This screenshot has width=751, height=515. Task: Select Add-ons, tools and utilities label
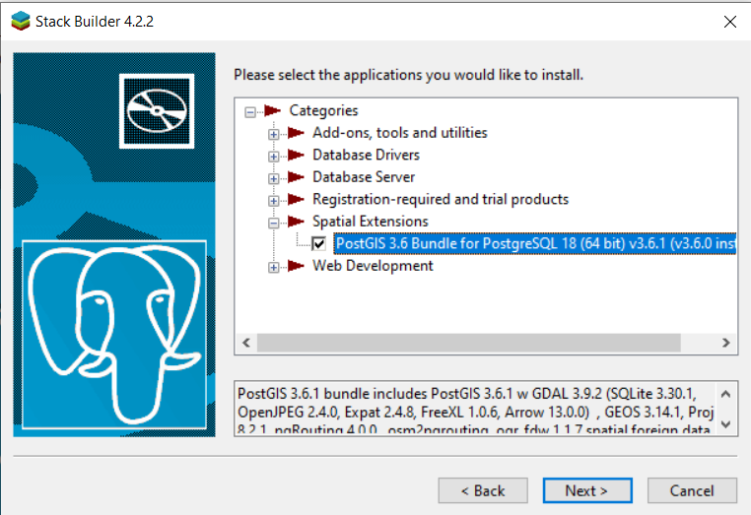400,133
